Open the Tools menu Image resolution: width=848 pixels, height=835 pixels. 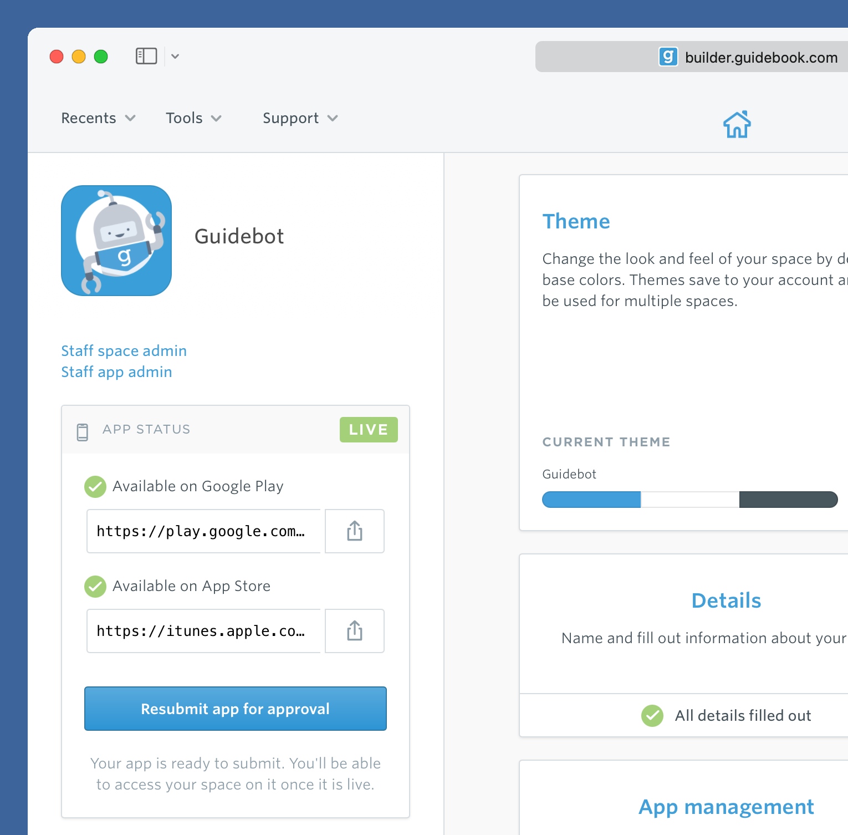pyautogui.click(x=193, y=118)
